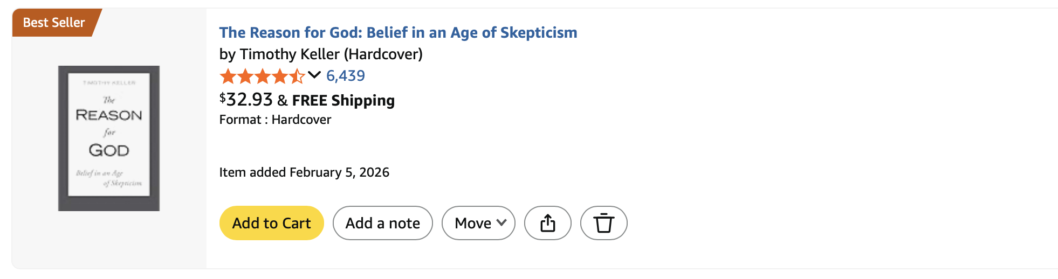Click the (Hardcover) label beside the author
The height and width of the screenshot is (279, 1058).
[x=383, y=54]
